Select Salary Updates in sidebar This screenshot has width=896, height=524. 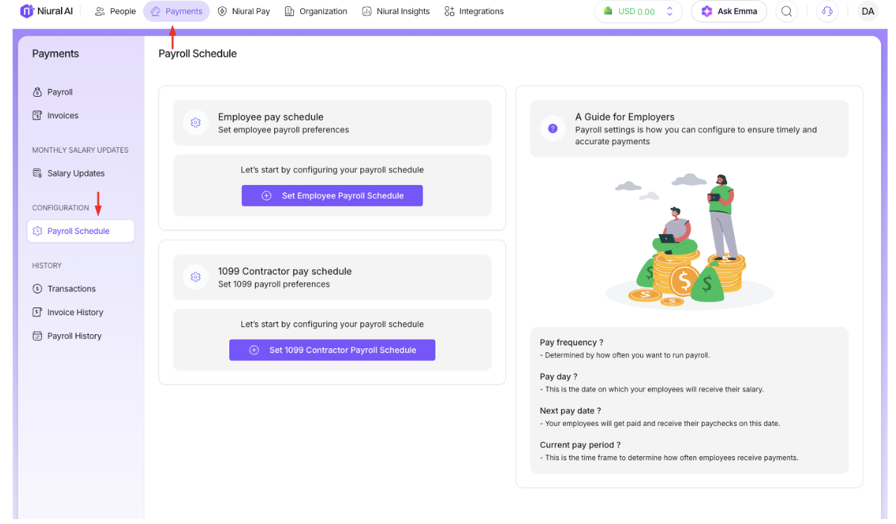76,174
